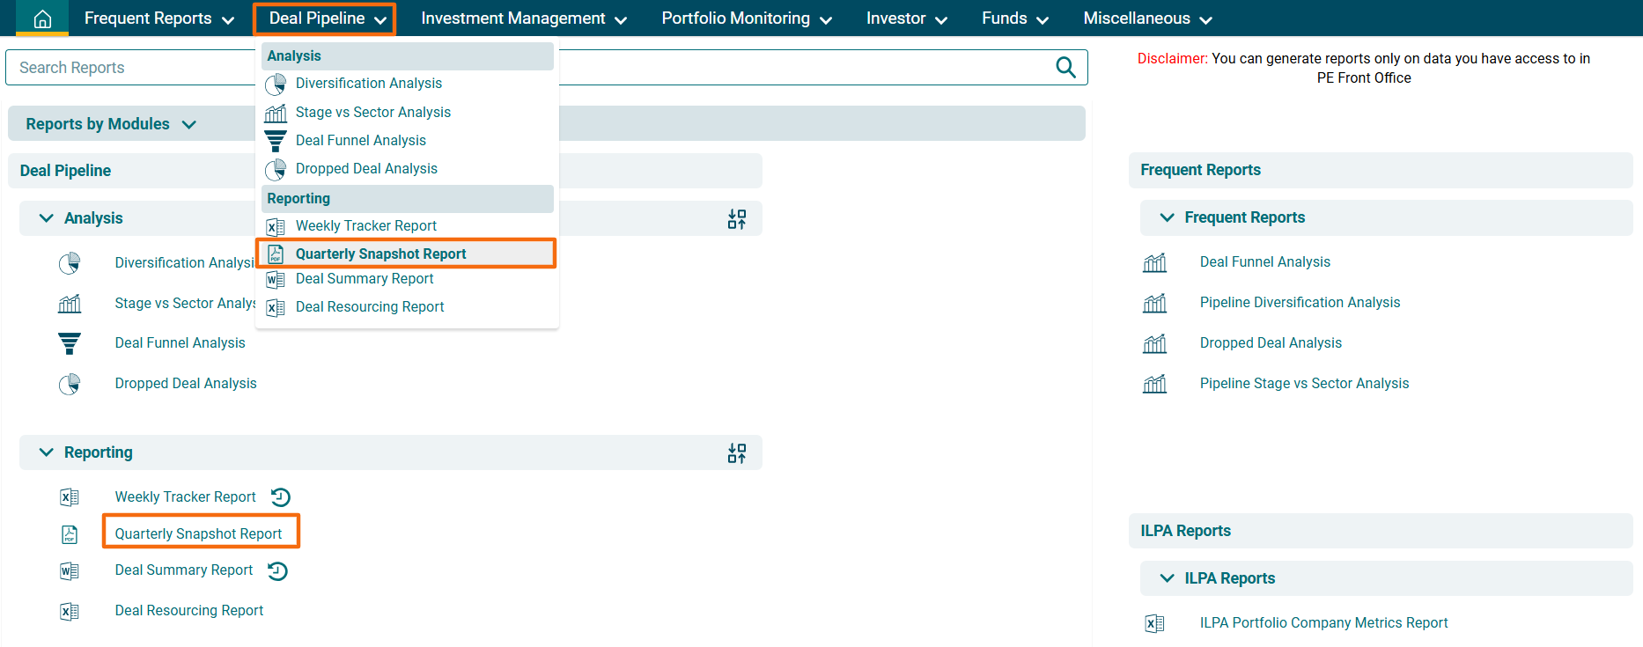Click the search magnifier icon
This screenshot has width=1643, height=647.
1065,68
